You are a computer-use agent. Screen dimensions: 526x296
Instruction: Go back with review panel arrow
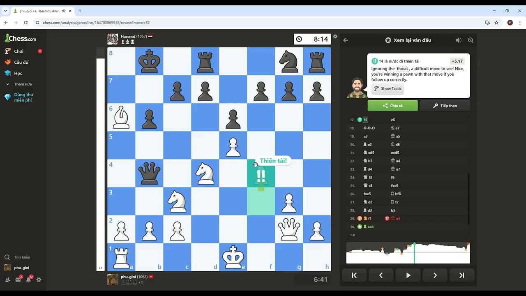346,40
